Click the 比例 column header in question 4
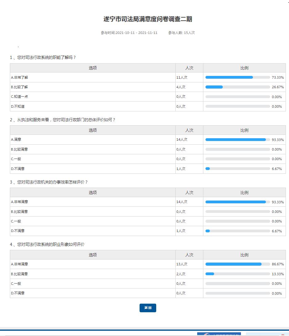This screenshot has height=336, width=289. (x=244, y=255)
